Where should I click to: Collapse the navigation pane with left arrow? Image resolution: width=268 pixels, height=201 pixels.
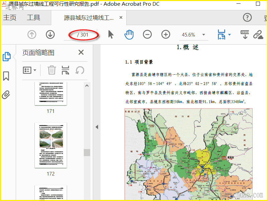pyautogui.click(x=97, y=127)
